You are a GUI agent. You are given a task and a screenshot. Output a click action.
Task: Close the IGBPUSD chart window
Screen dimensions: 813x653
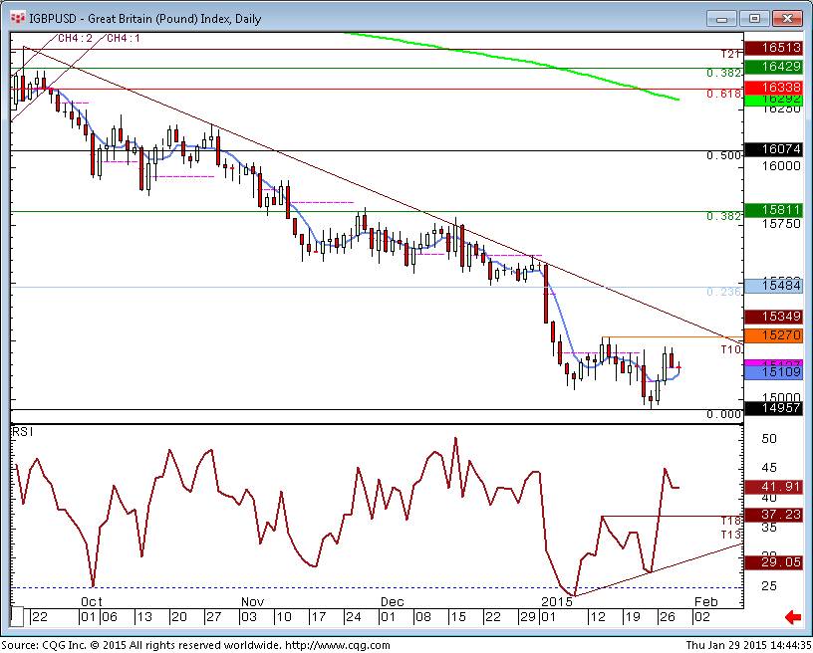pos(785,18)
